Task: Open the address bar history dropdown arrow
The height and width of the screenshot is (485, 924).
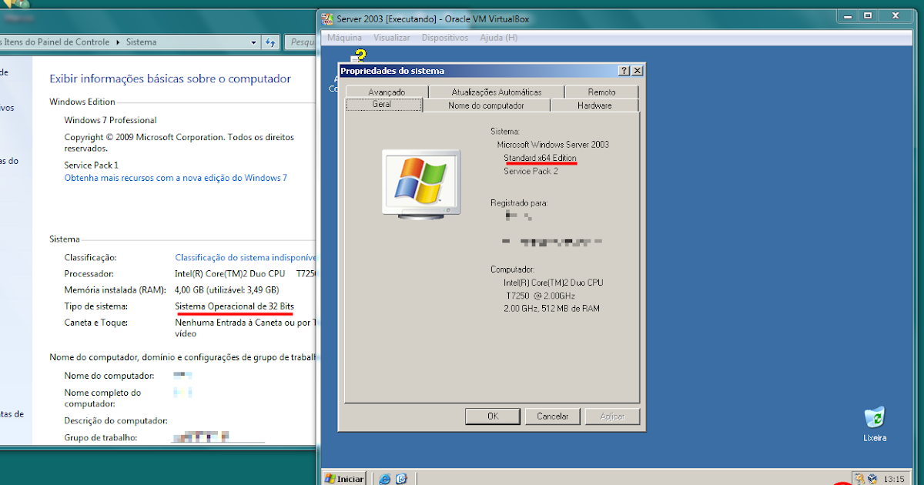Action: point(254,42)
